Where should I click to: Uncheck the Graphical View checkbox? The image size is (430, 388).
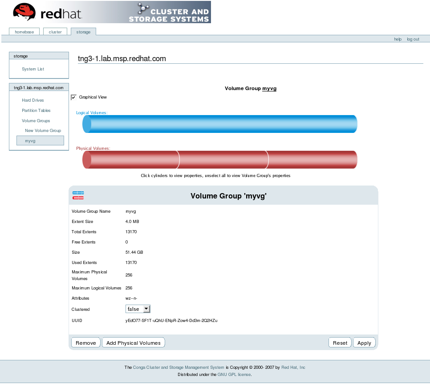[x=73, y=97]
